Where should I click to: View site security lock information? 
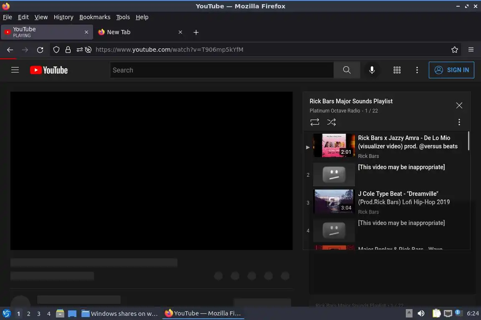68,50
